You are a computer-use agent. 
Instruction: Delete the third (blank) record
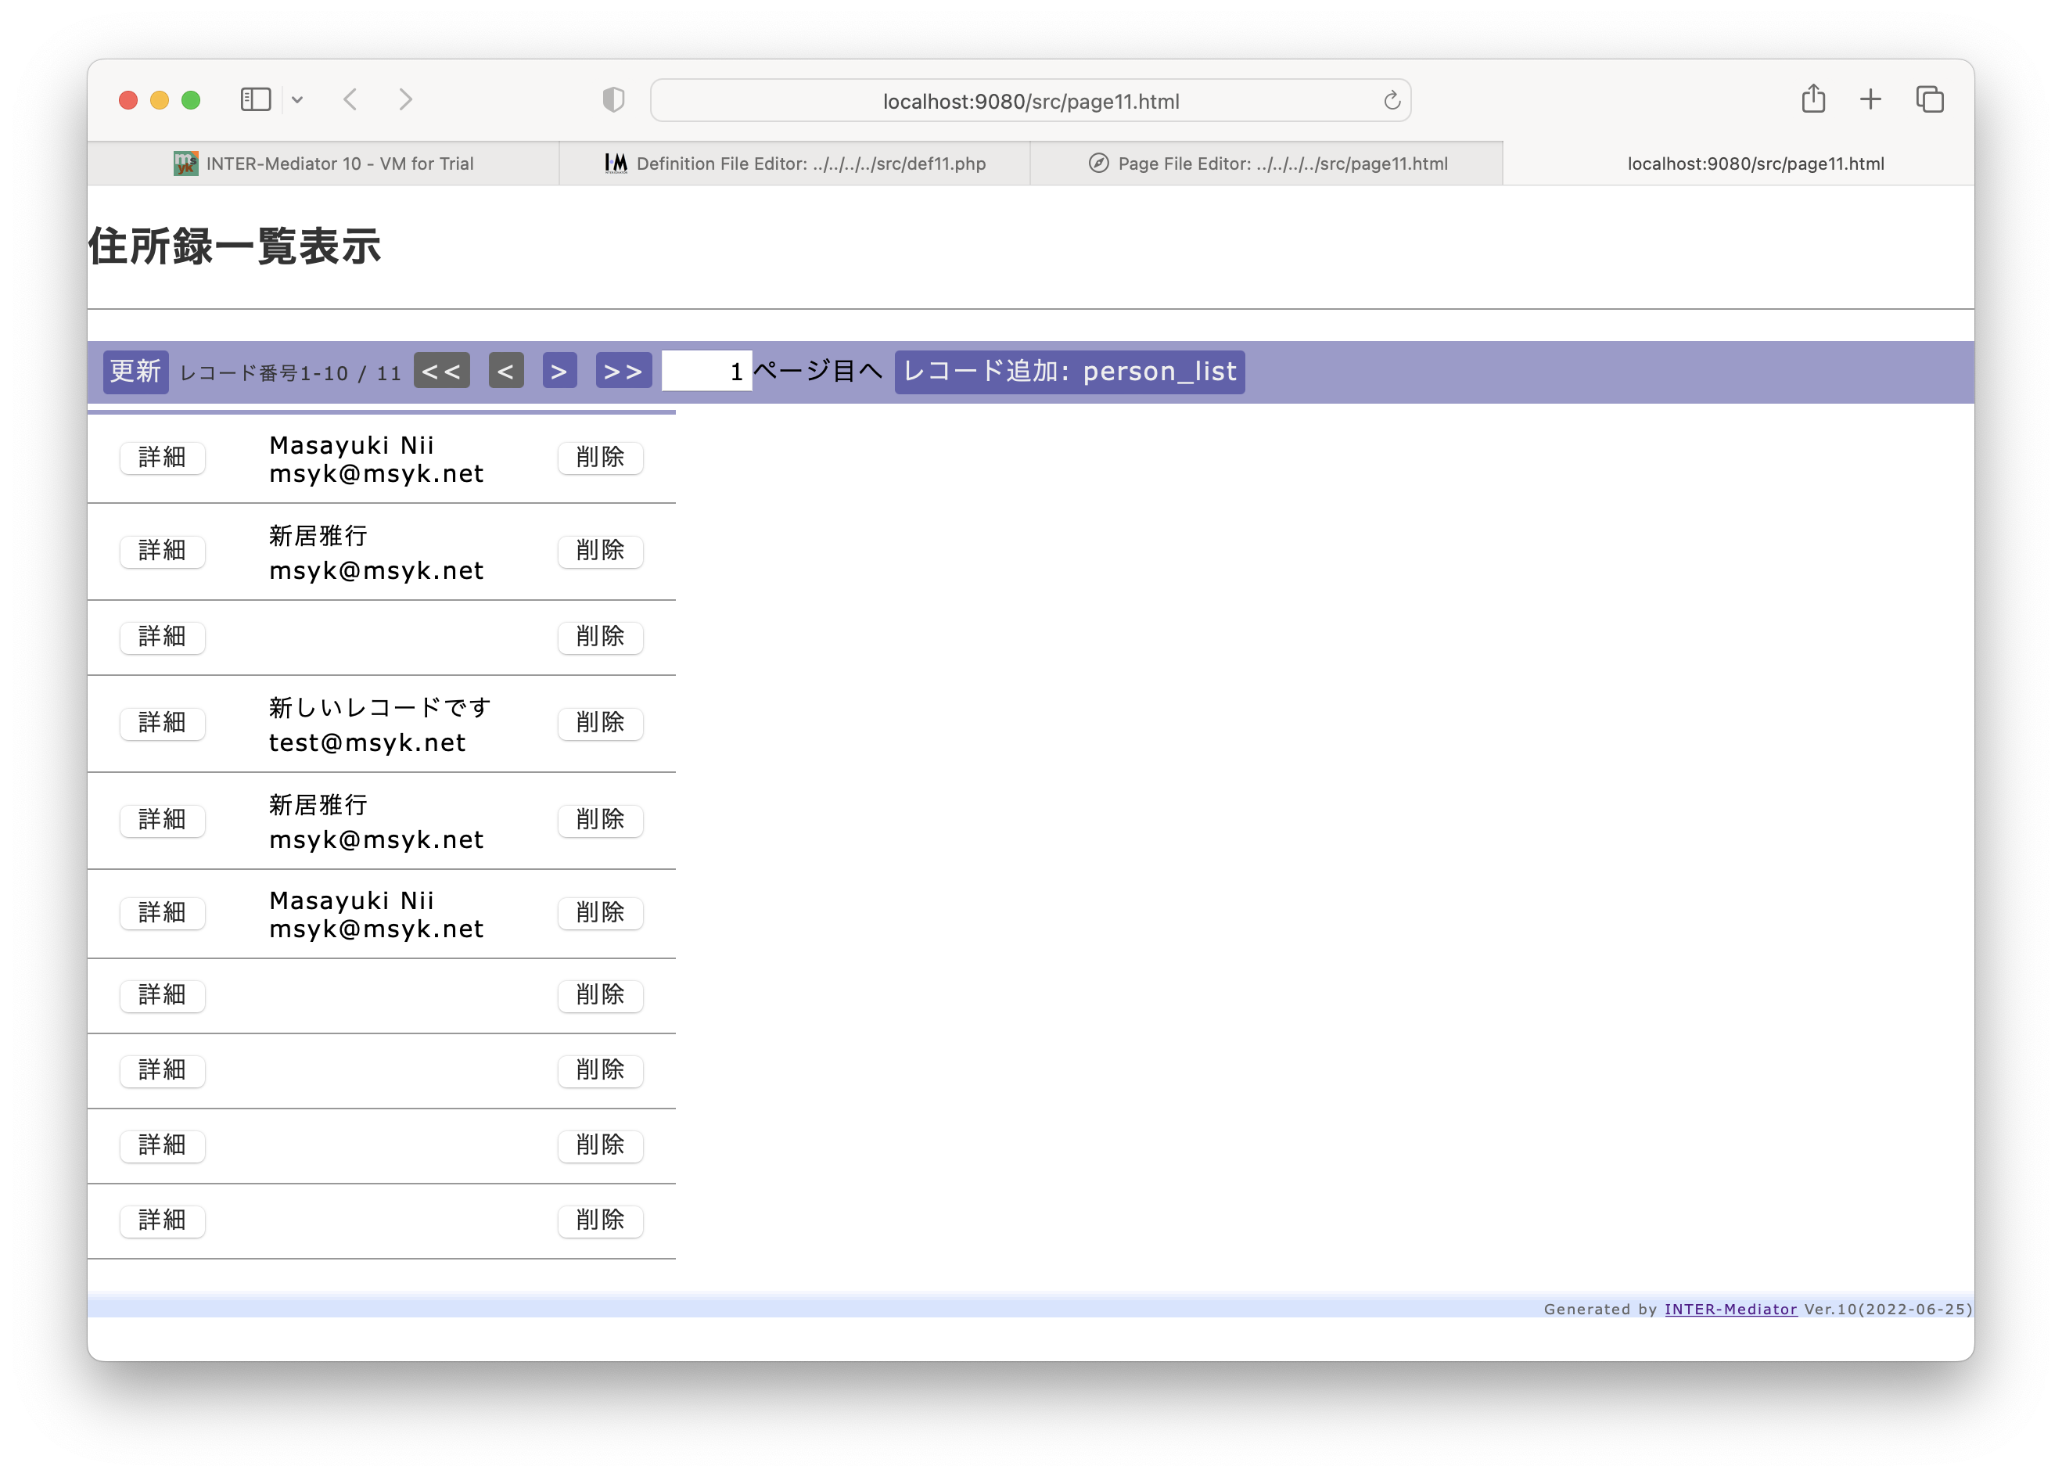pyautogui.click(x=600, y=637)
